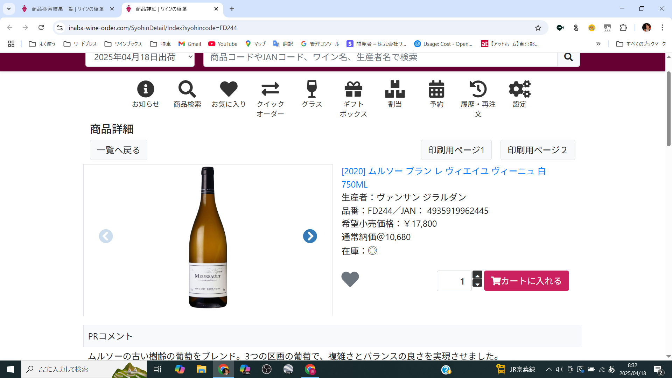Viewport: 672px width, 378px height.
Task: Open マップ bookmark
Action: 255,44
